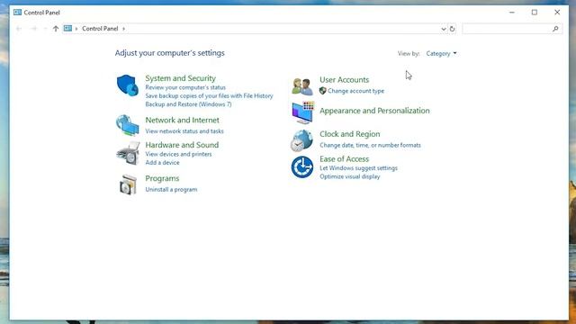
Task: Select Uninstall a program
Action: pos(171,190)
